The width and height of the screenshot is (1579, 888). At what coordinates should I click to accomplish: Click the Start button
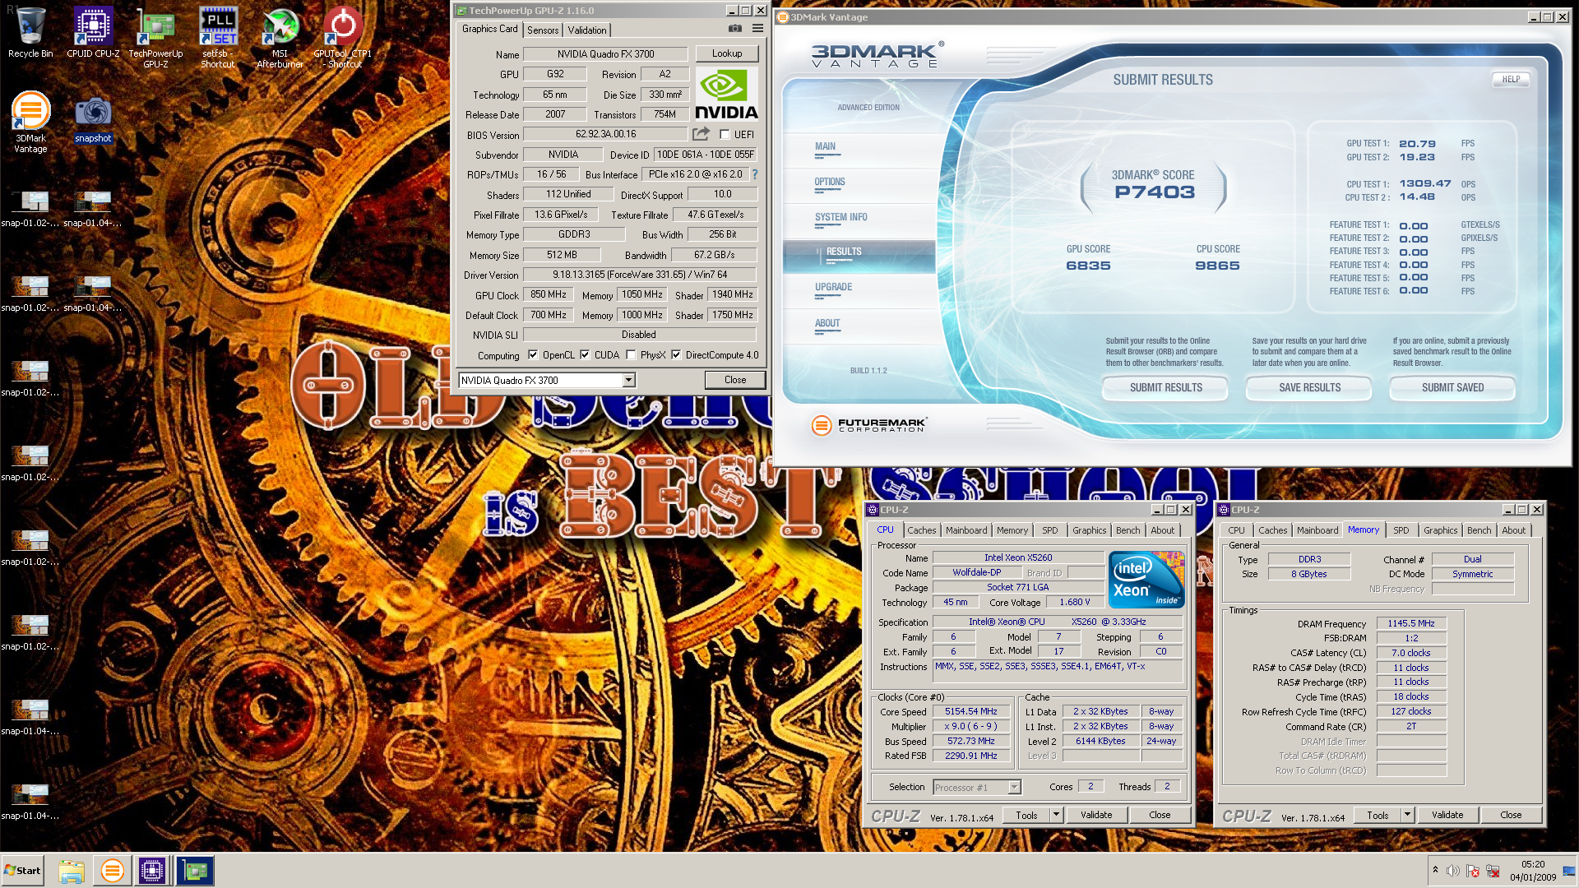point(23,871)
